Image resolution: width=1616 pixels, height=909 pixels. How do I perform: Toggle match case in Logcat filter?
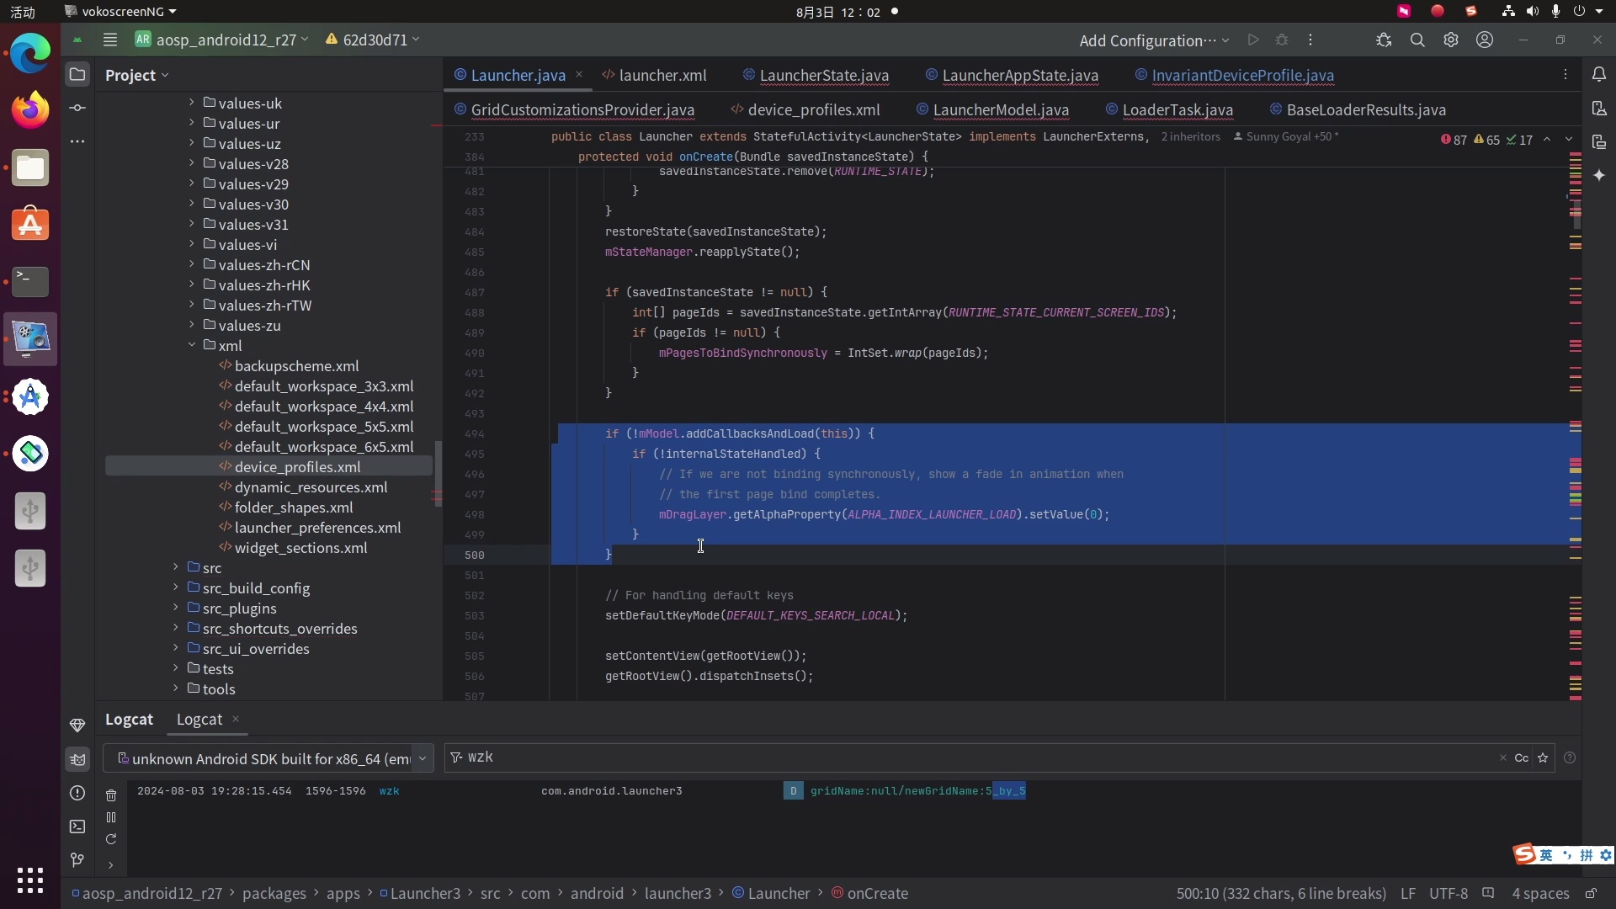tap(1521, 757)
